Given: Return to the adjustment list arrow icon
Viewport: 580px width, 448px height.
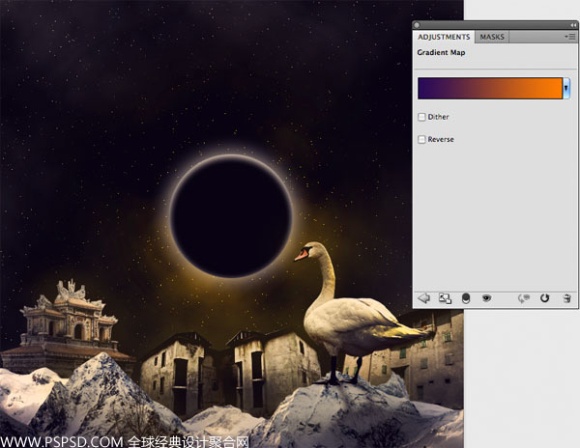Looking at the screenshot, I should [424, 298].
